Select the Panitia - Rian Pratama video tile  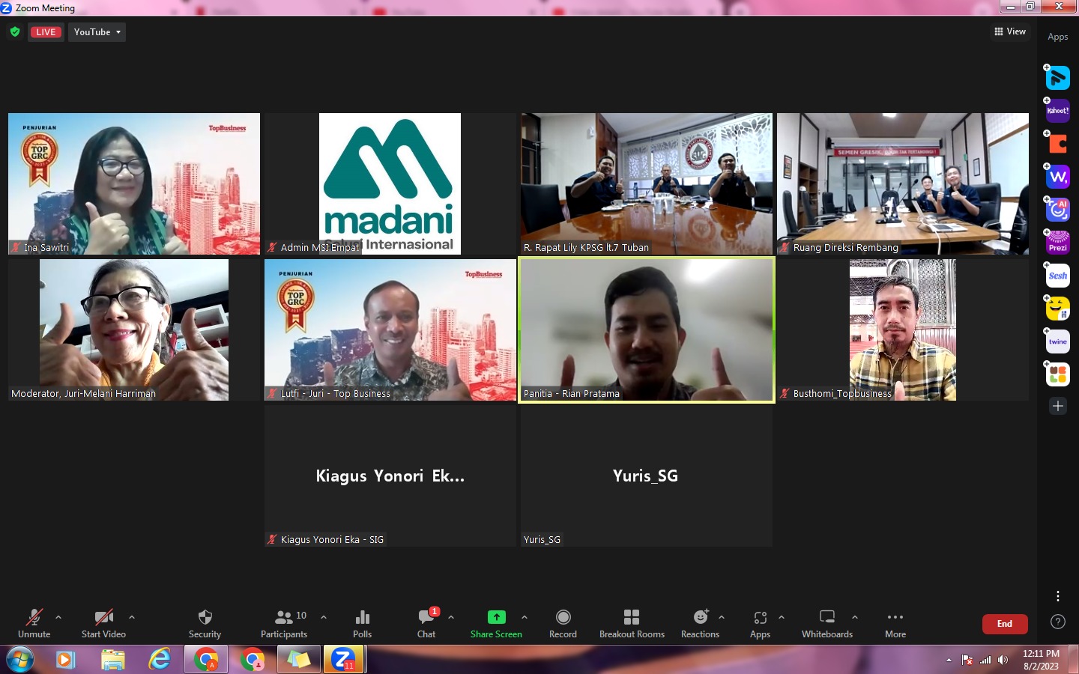click(x=647, y=330)
